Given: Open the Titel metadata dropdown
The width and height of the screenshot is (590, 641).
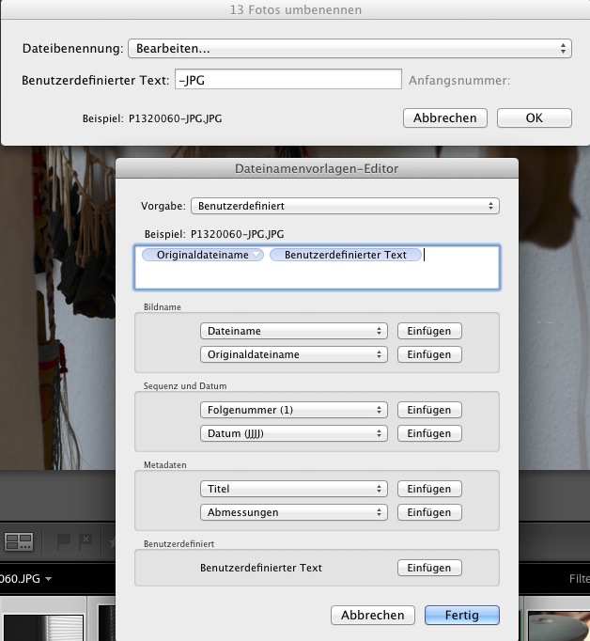Looking at the screenshot, I should [294, 489].
